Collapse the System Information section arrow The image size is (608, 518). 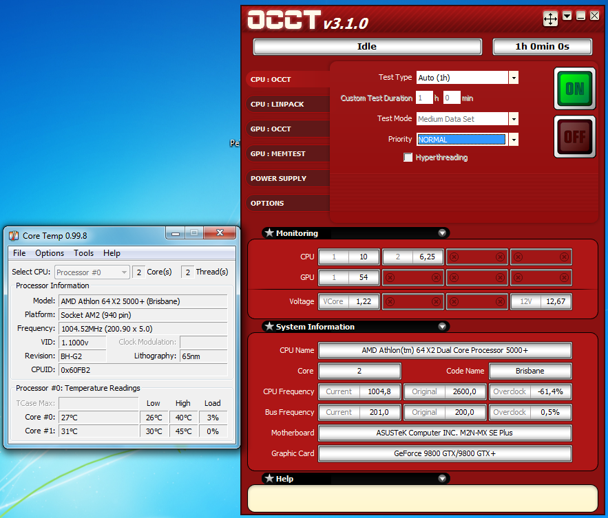click(442, 327)
